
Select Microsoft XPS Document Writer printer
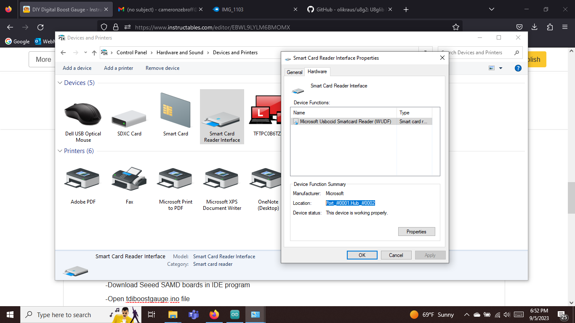click(x=222, y=188)
